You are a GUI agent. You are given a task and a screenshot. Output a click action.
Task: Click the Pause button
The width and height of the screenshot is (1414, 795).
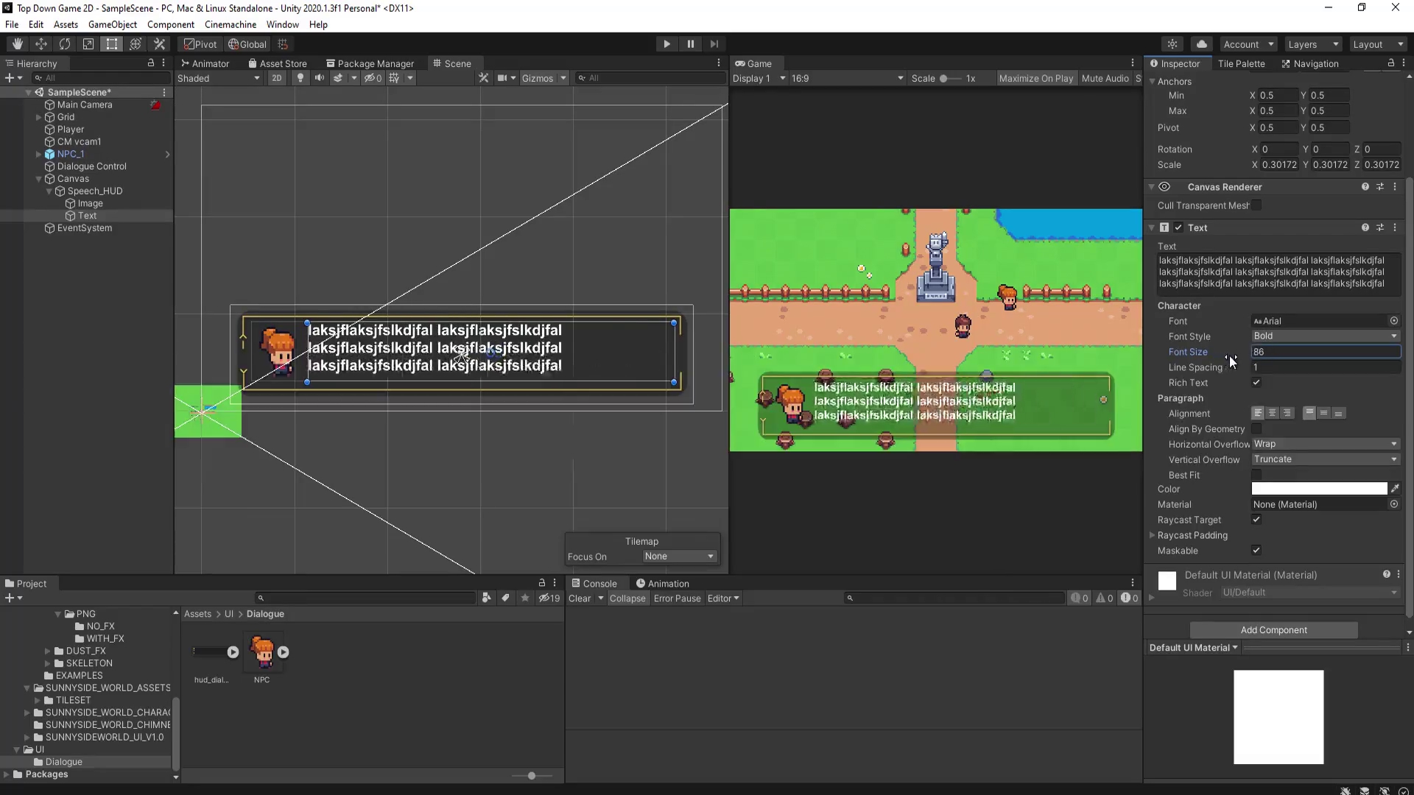pos(690,44)
